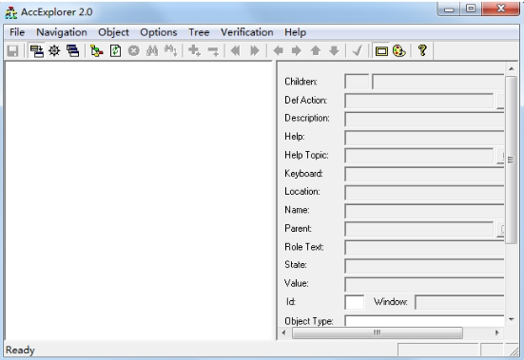Click the object tree hierarchy icon
This screenshot has height=360, width=524.
97,51
